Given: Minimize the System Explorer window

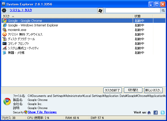Looking at the screenshot, I should 151,4.
